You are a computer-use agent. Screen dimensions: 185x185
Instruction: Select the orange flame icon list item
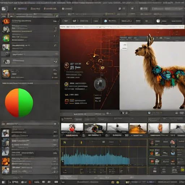coord(30,21)
